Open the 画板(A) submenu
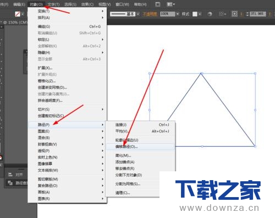This screenshot has width=275, height=218. (67, 192)
